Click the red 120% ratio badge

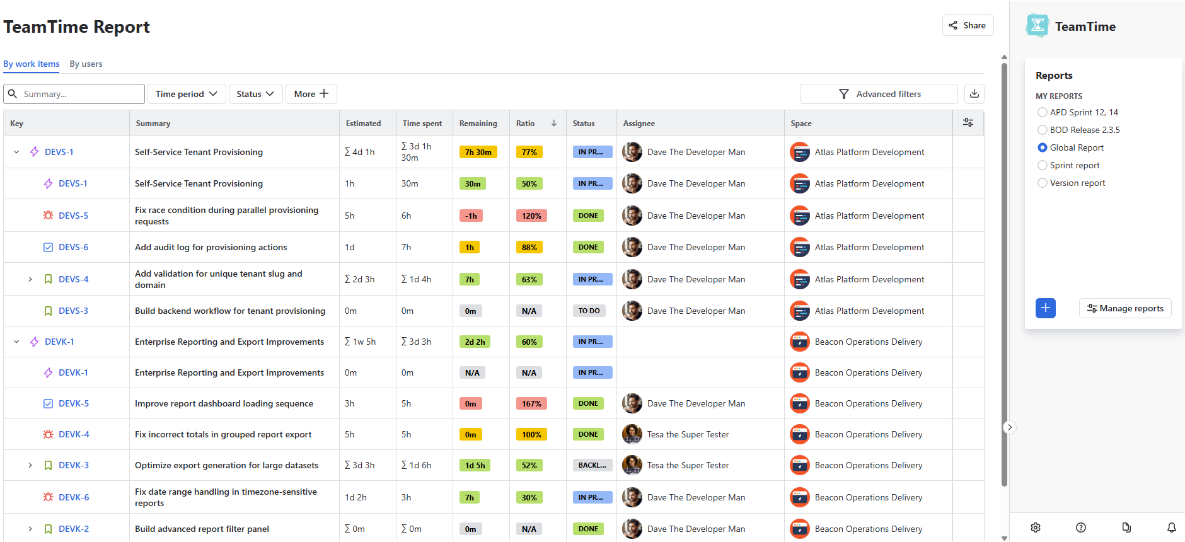531,216
